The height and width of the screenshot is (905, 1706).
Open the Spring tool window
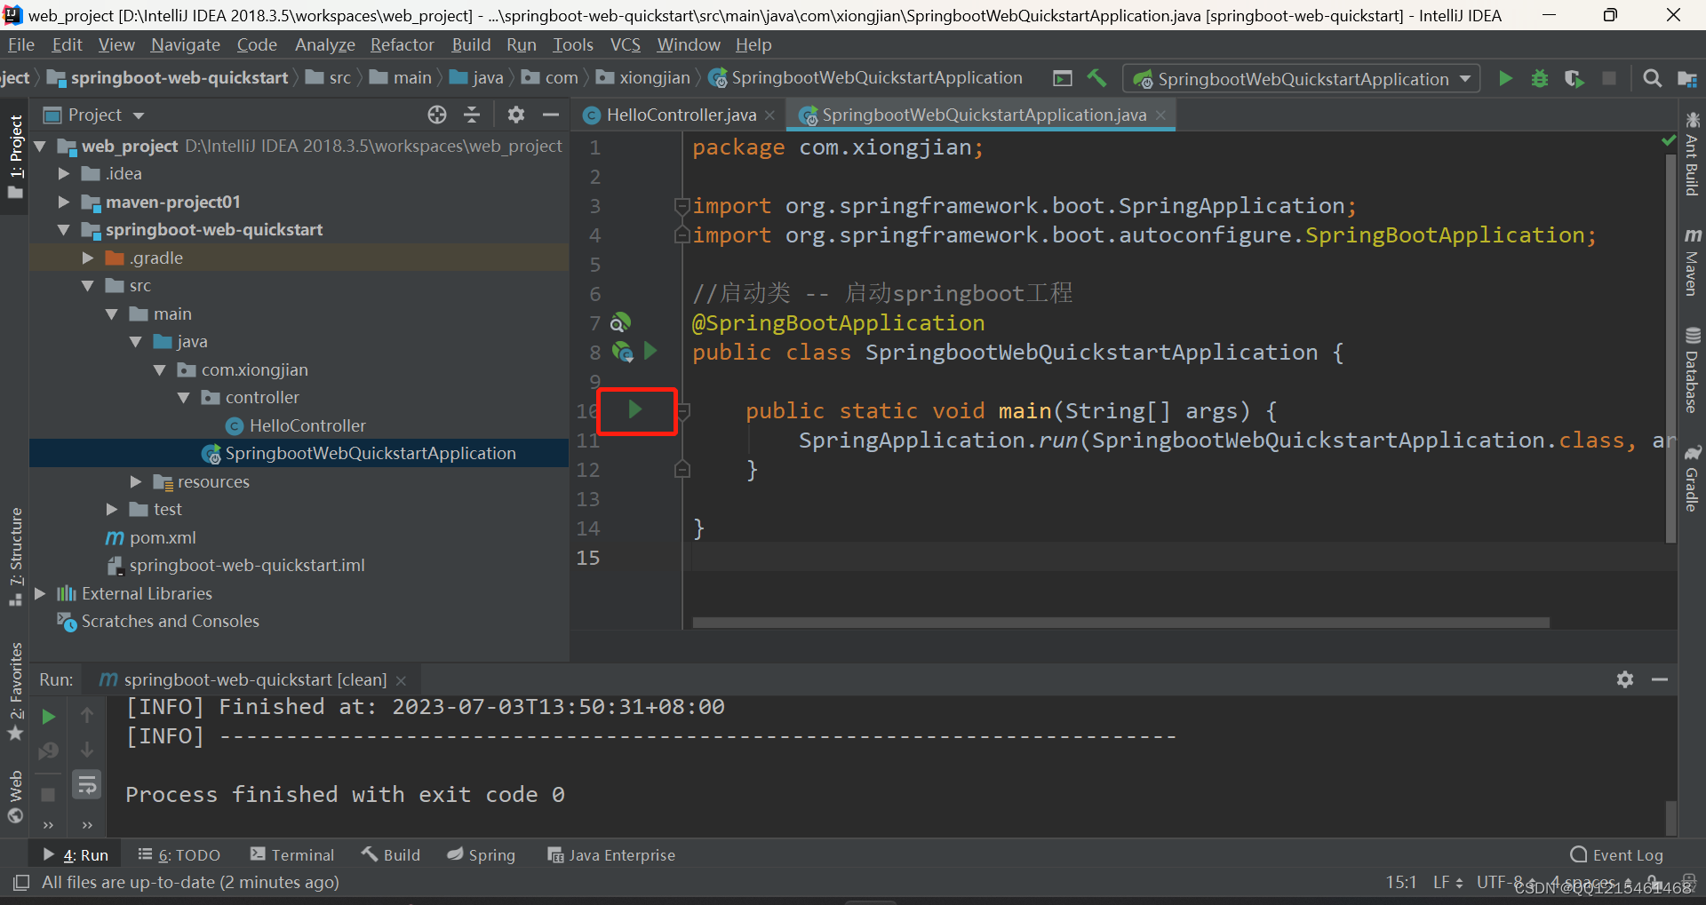(x=482, y=854)
